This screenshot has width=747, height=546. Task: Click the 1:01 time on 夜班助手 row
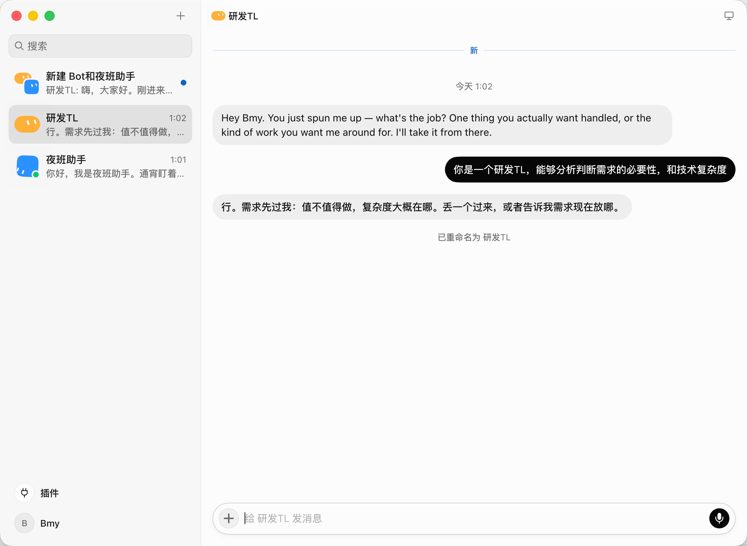pos(178,160)
